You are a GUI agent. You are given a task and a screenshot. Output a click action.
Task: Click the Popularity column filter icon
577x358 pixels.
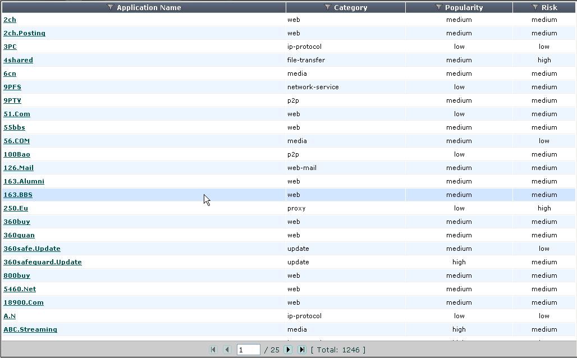438,7
